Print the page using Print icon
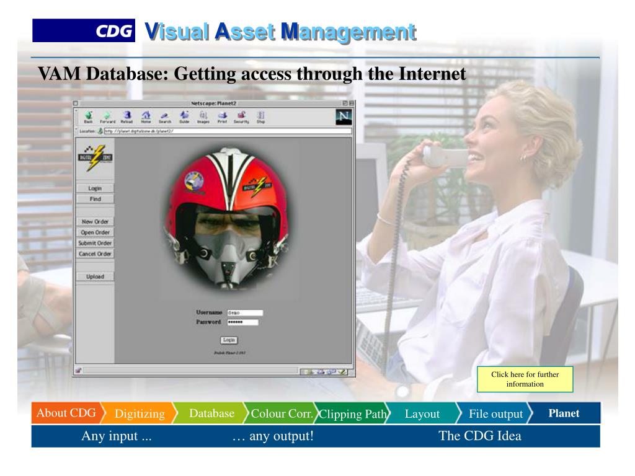635x476 pixels. 223,117
